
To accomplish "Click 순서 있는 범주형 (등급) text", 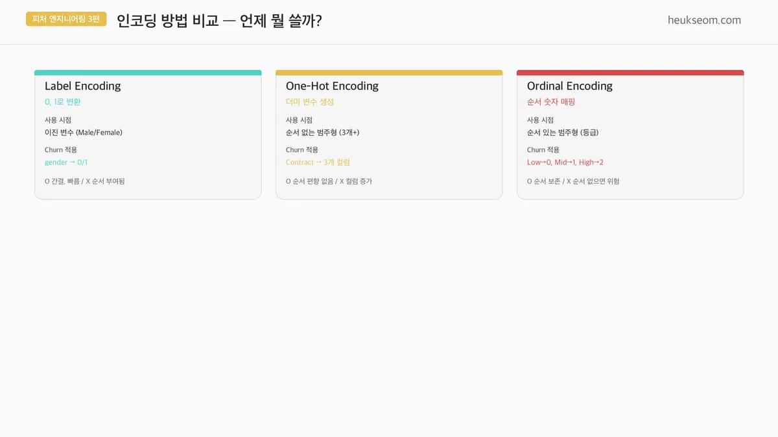I will [x=563, y=133].
